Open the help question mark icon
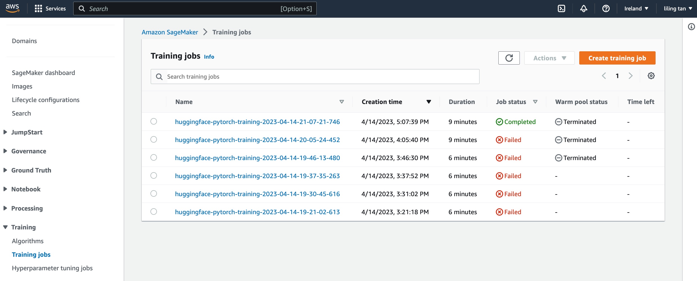This screenshot has width=697, height=281. [606, 9]
